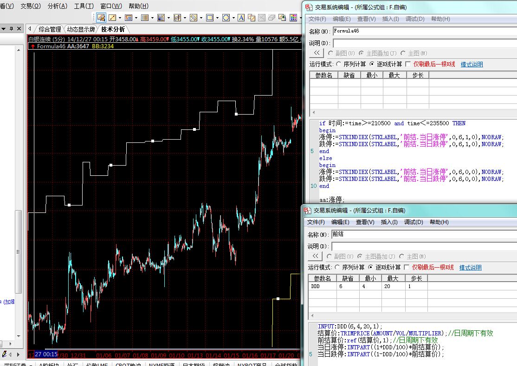Screen dimensions: 517x366
Task: Click the 01/13 date label on timeline
Action: click(194, 355)
